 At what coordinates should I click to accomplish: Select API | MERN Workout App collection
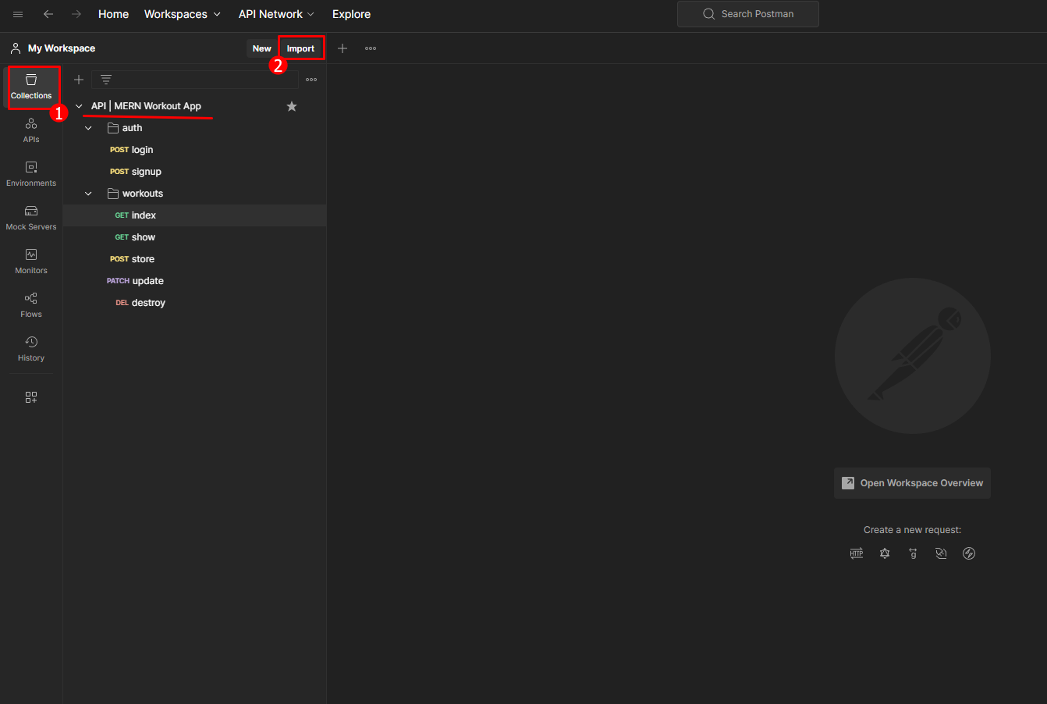point(146,106)
